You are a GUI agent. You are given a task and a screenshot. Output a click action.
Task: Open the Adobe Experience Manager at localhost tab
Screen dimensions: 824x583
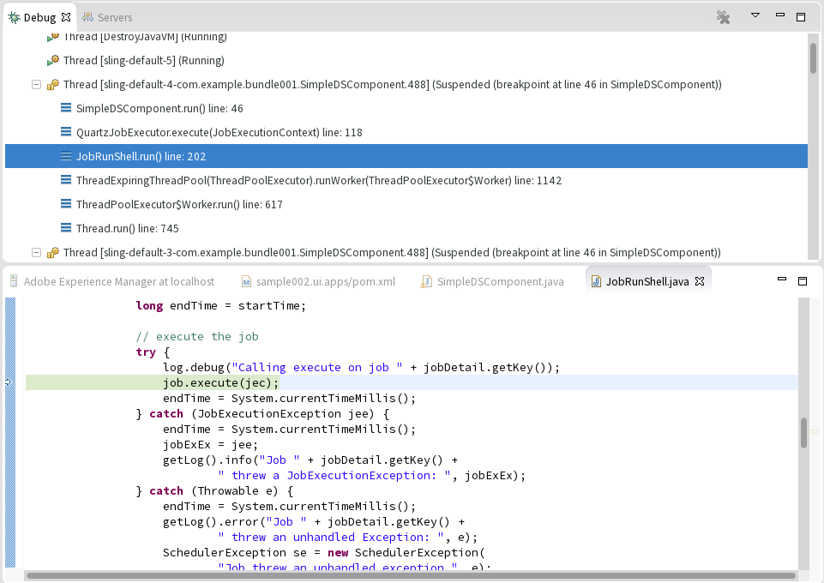(118, 281)
